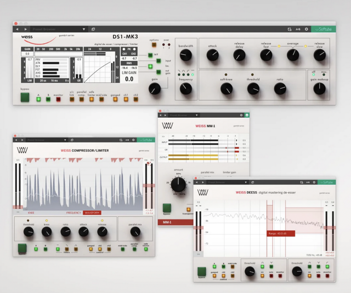The image size is (351, 293).
Task: Click bypass button in DEESS window
Action: pyautogui.click(x=202, y=272)
